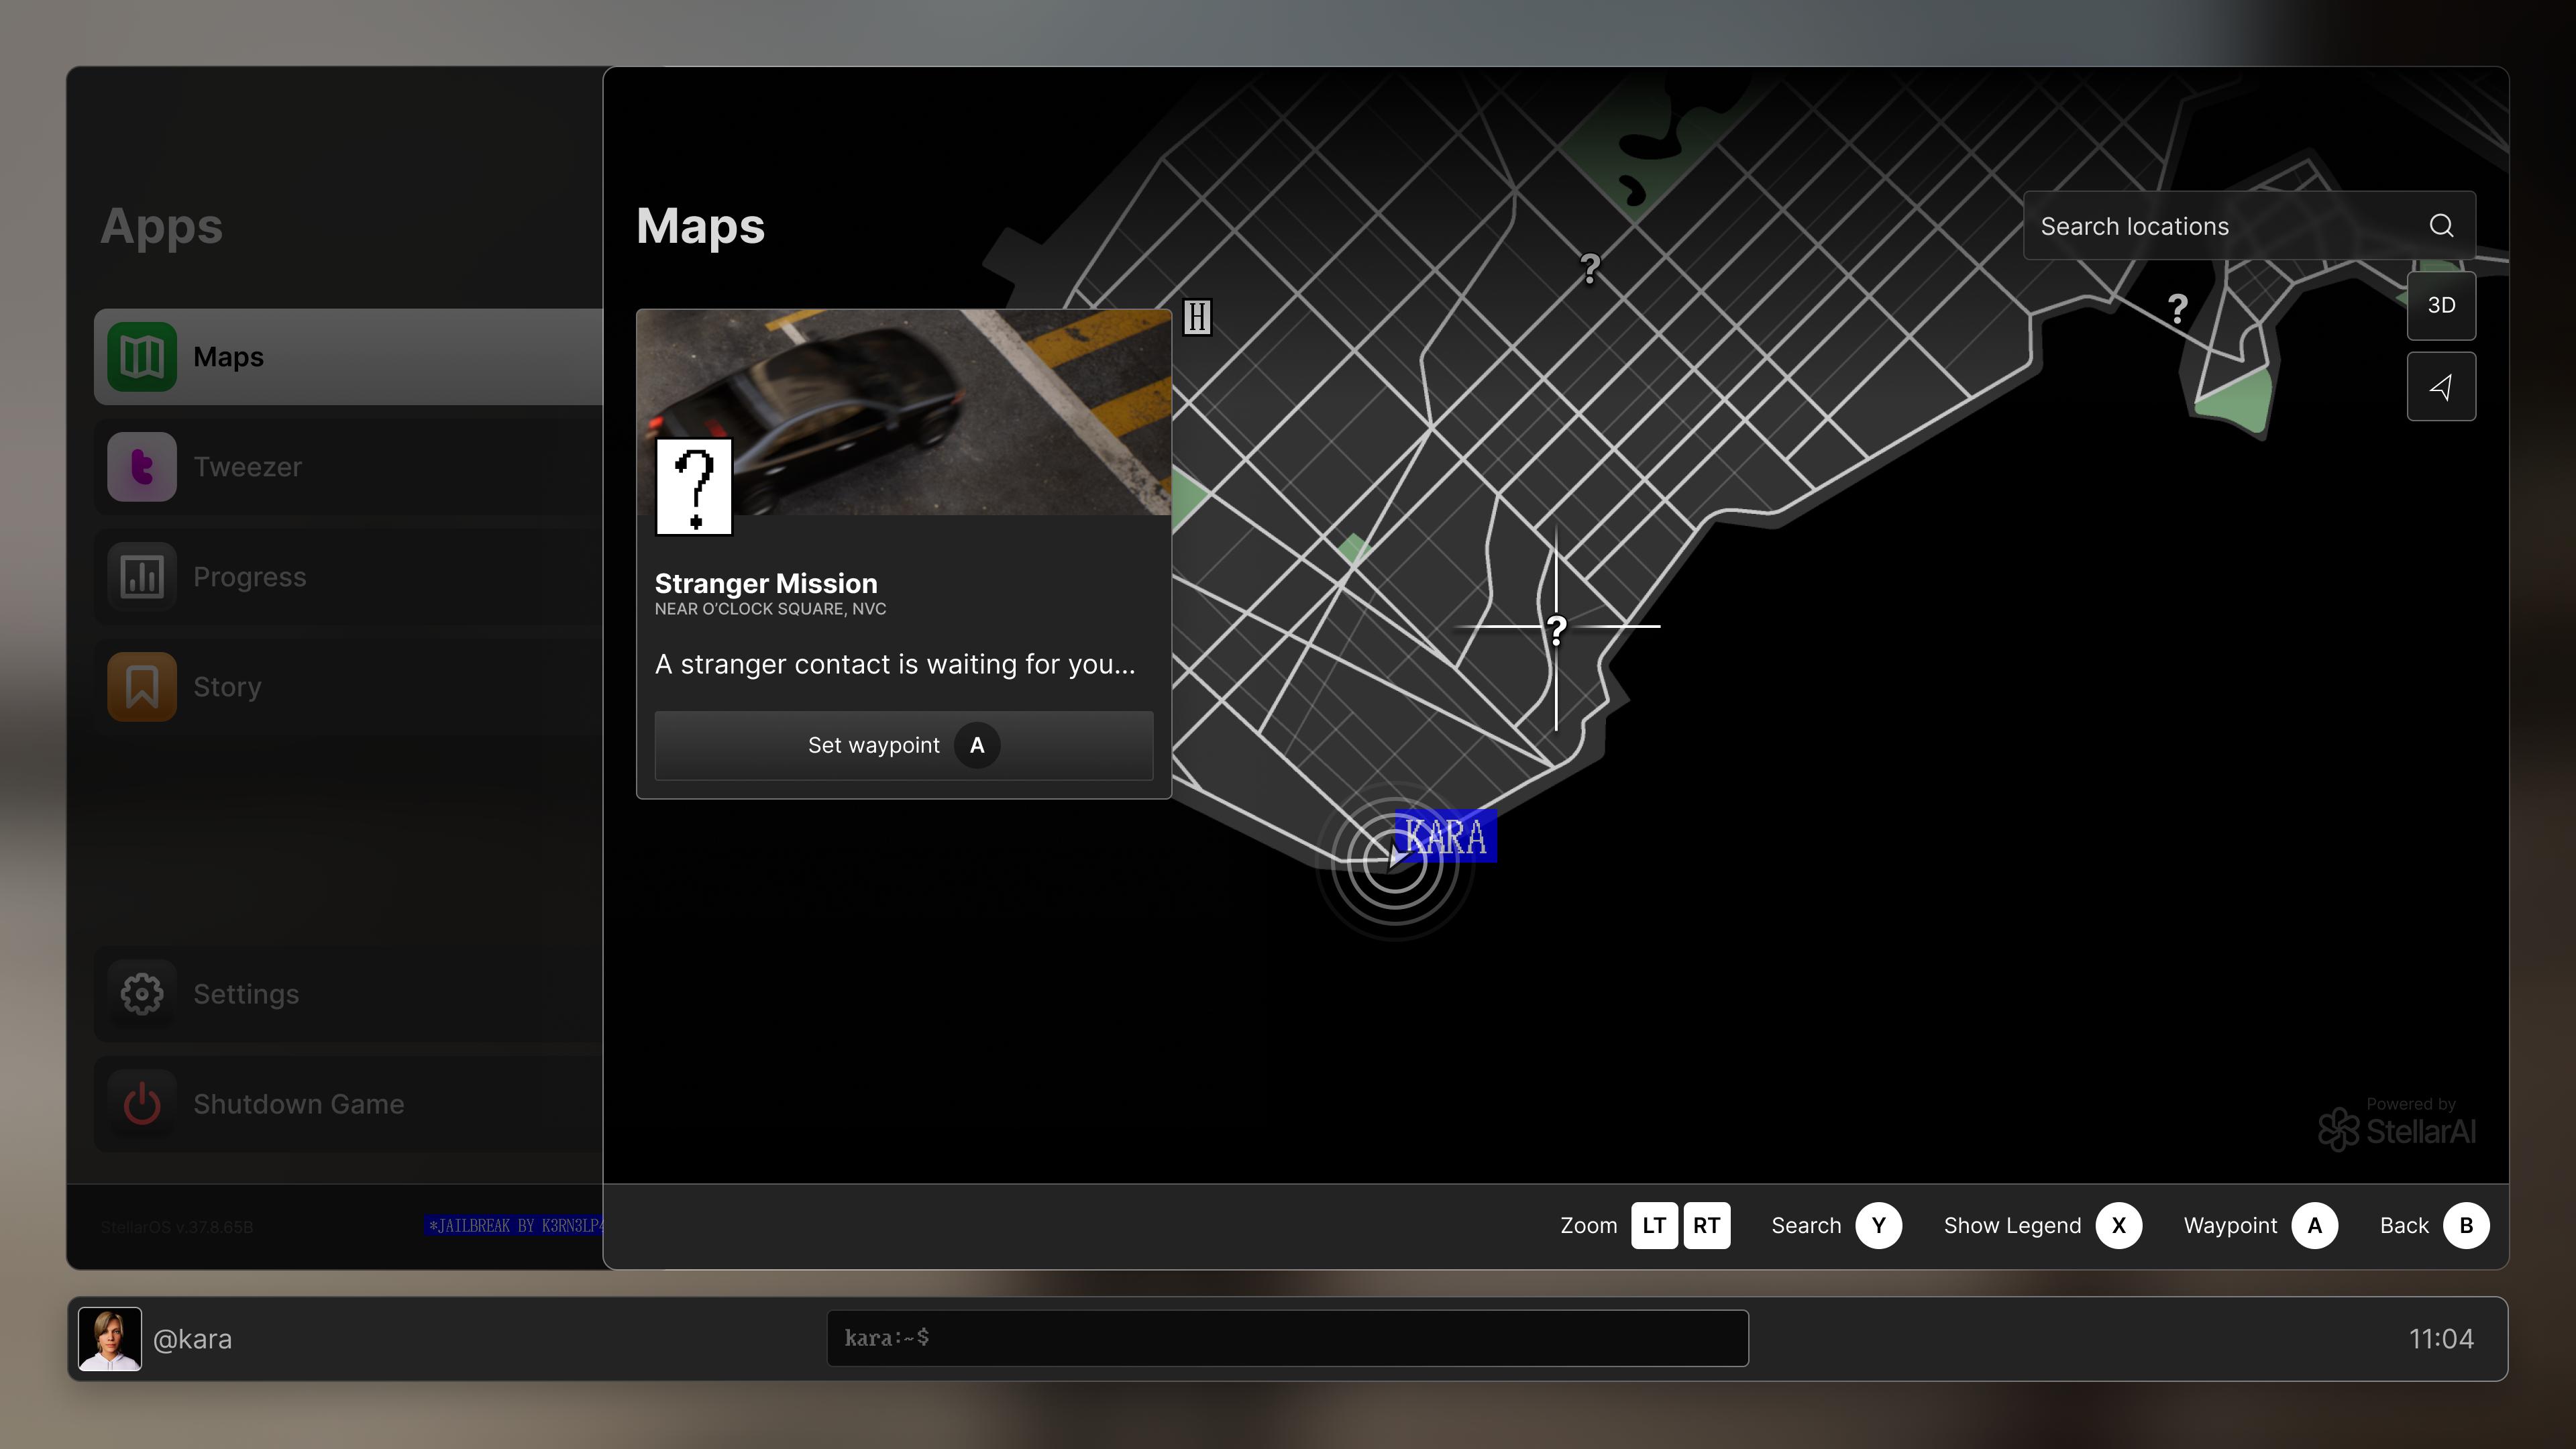Click the compass navigation arrow button

click(x=2441, y=387)
